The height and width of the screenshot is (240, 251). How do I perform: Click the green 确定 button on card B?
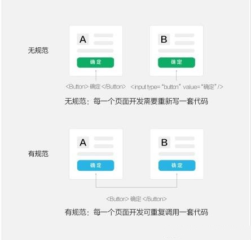[177, 63]
